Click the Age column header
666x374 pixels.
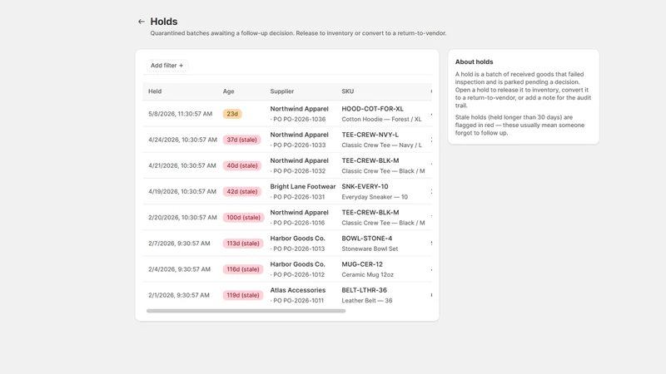pos(228,91)
